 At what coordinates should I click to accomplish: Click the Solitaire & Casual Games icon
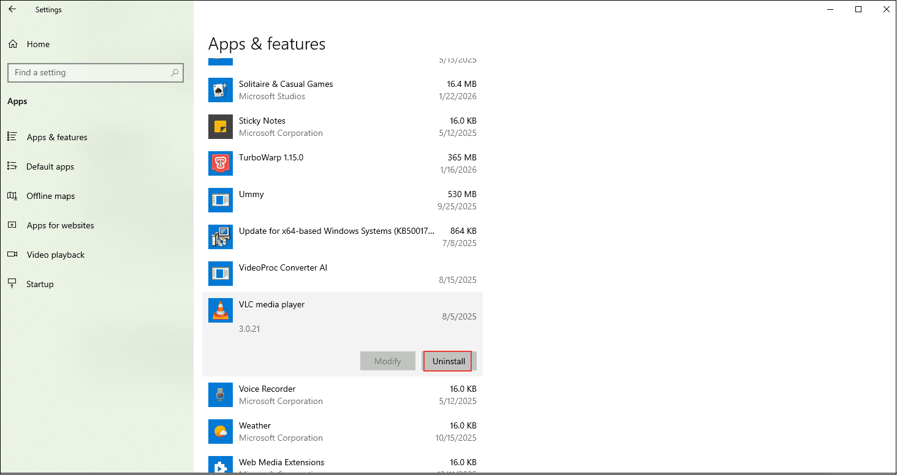click(x=220, y=90)
